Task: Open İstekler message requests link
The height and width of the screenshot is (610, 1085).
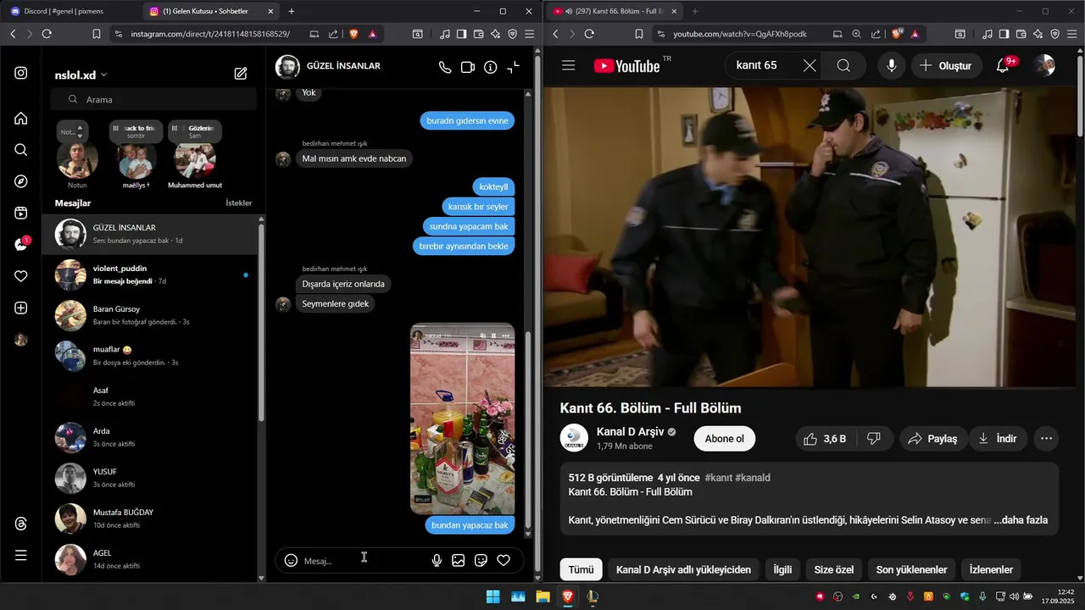Action: 238,203
